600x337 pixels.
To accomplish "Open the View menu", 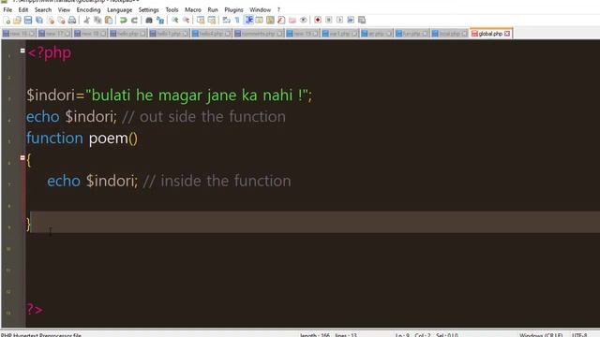I will click(64, 10).
